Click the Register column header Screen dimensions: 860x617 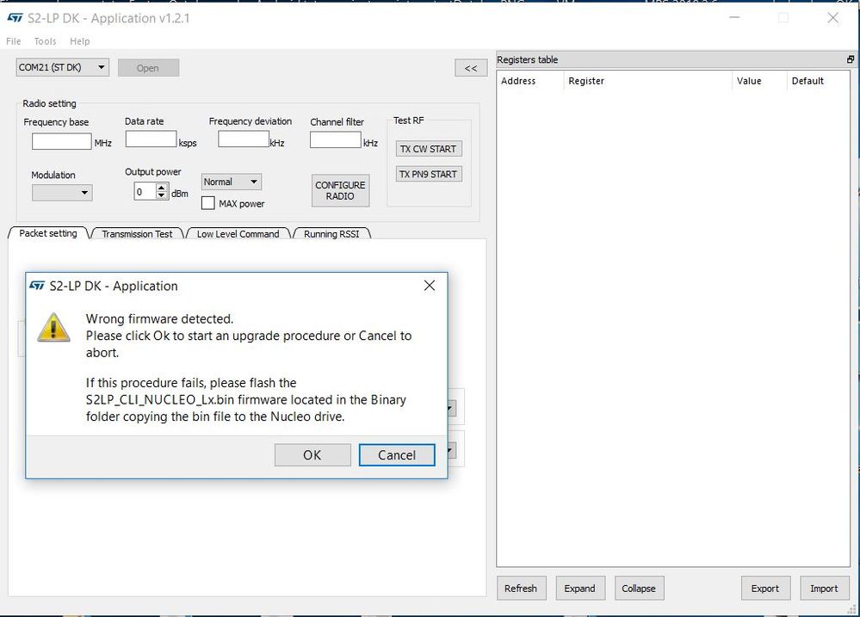pyautogui.click(x=647, y=81)
